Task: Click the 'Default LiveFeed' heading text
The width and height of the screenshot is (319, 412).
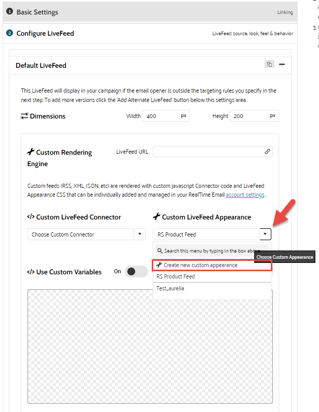Action: pyautogui.click(x=41, y=65)
